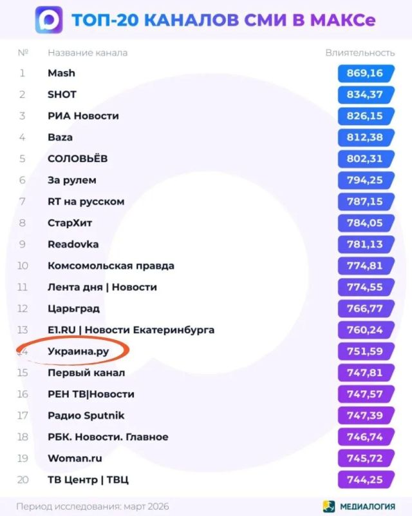Click the 812,38 score badge for Baza

[x=366, y=137]
